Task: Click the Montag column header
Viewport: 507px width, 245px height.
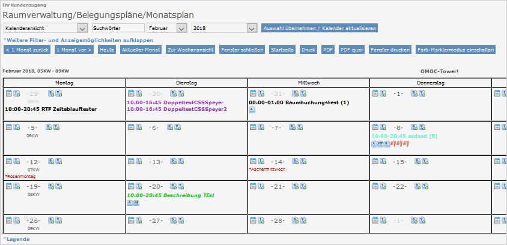Action: pyautogui.click(x=64, y=83)
